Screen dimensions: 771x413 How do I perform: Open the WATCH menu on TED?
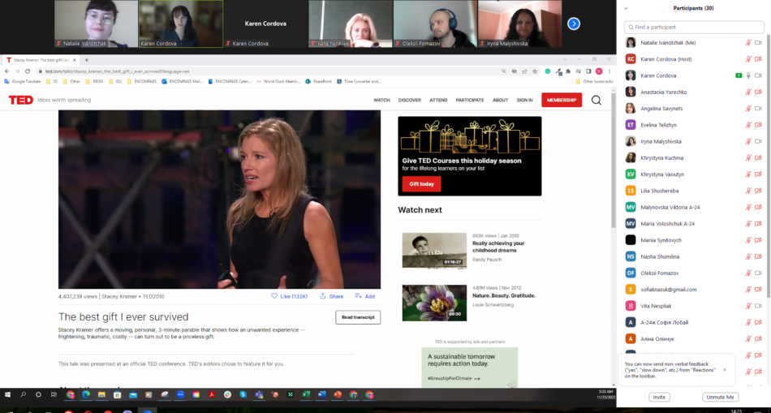381,100
